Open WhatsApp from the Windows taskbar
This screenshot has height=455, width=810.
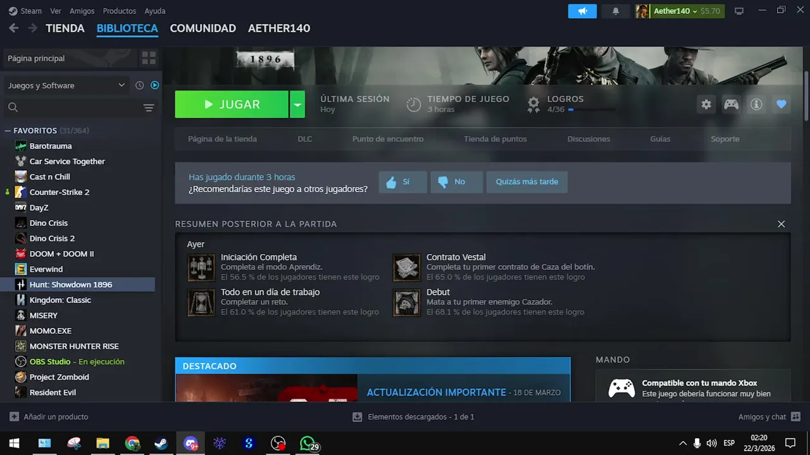coord(308,444)
